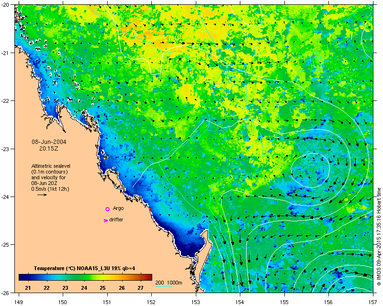Click colorbar tick label 23
This screenshot has height=306, width=383.
point(65,288)
